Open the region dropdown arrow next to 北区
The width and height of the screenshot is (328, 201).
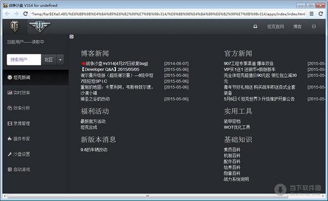coord(60,60)
